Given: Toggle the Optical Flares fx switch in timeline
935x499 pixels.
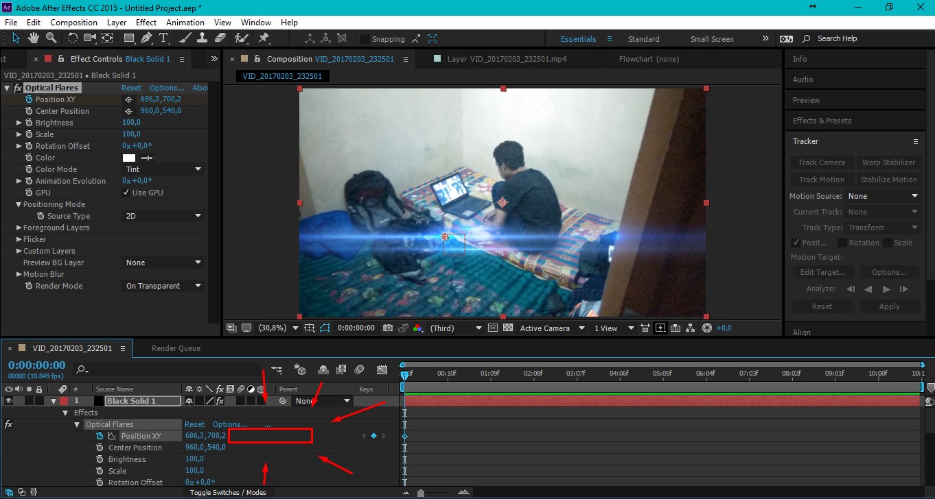Looking at the screenshot, I should click(8, 424).
